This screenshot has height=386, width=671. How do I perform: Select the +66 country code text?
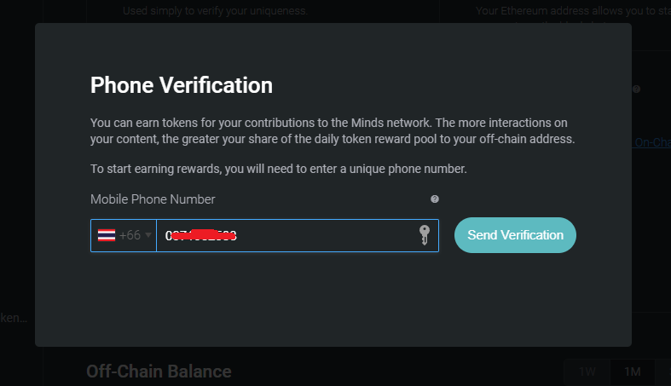click(130, 236)
